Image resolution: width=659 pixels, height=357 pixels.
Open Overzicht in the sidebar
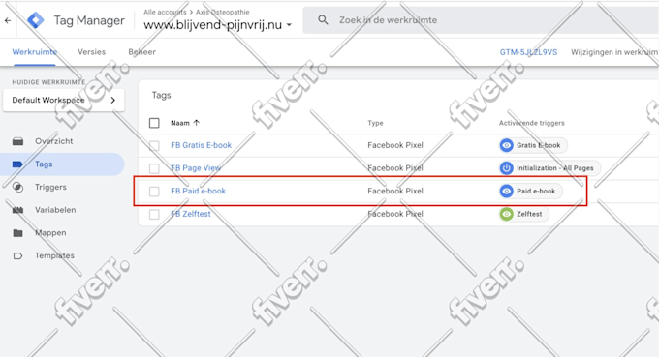(54, 141)
